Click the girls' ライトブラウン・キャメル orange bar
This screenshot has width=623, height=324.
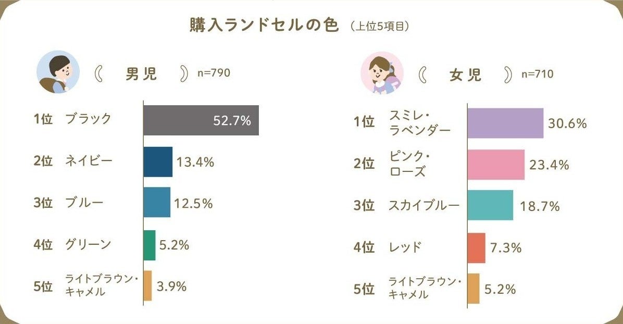[474, 289]
